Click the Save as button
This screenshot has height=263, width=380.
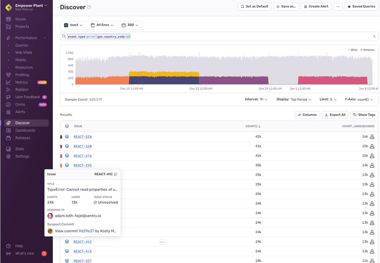point(286,6)
